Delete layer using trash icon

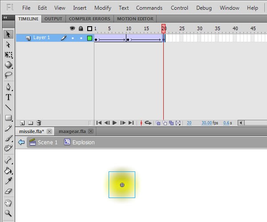pyautogui.click(x=39, y=123)
